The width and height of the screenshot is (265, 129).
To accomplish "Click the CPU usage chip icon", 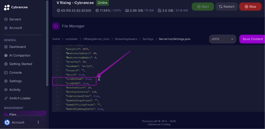I will click(x=97, y=10).
